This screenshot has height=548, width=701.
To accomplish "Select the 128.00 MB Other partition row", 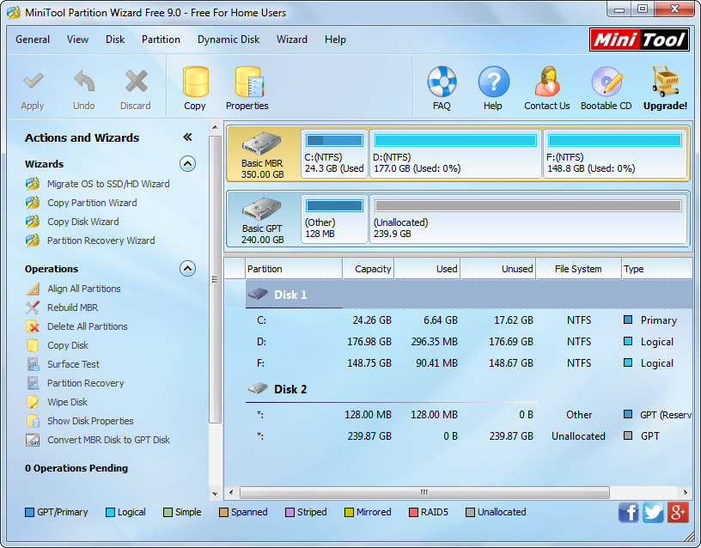I will (458, 415).
